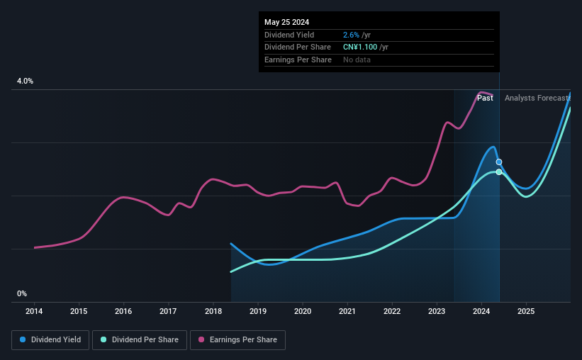Screen dimensions: 582x360
Task: Click the 2018 year label on axis
Action: click(x=213, y=311)
